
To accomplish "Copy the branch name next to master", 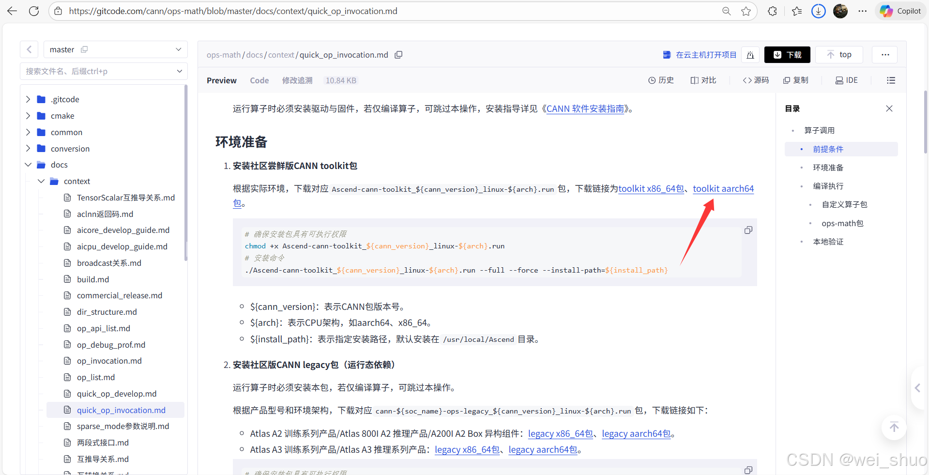I will [84, 49].
